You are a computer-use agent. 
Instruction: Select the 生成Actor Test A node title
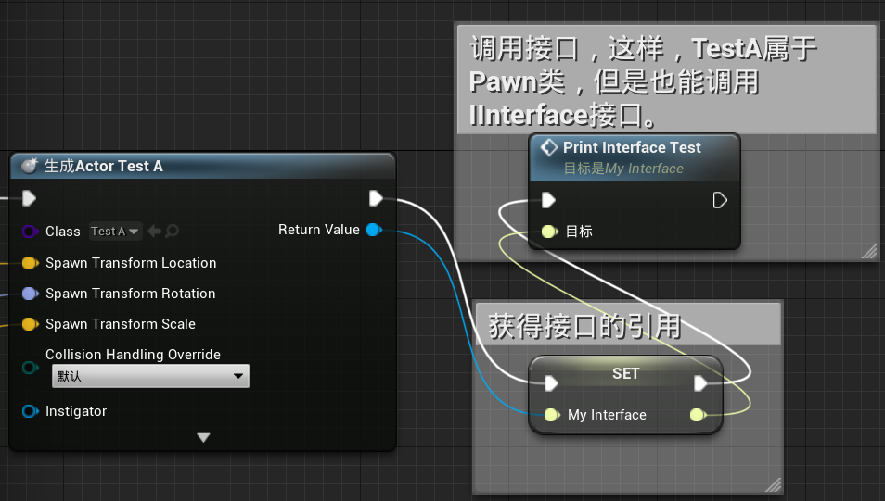click(103, 167)
